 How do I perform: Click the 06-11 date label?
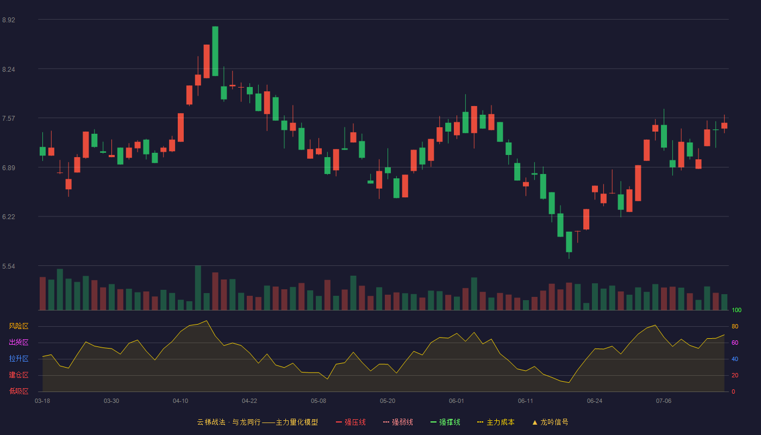point(526,401)
